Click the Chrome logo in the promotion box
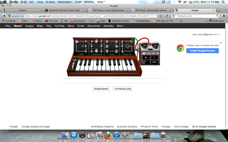The height and width of the screenshot is (142, 228). pos(180,48)
